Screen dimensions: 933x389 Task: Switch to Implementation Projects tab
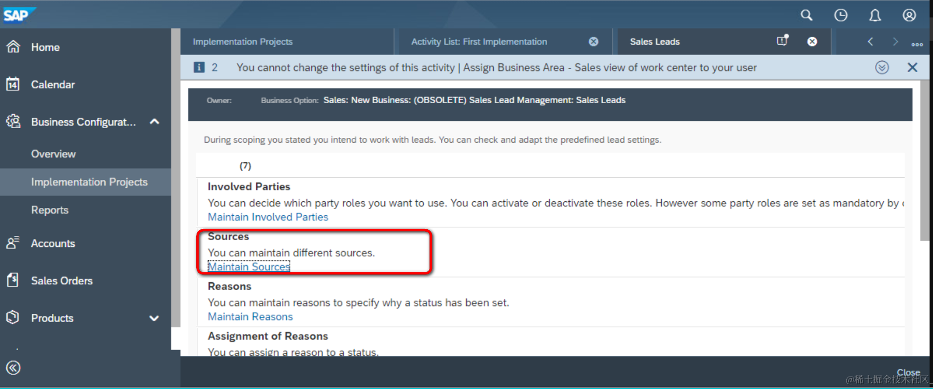coord(243,41)
